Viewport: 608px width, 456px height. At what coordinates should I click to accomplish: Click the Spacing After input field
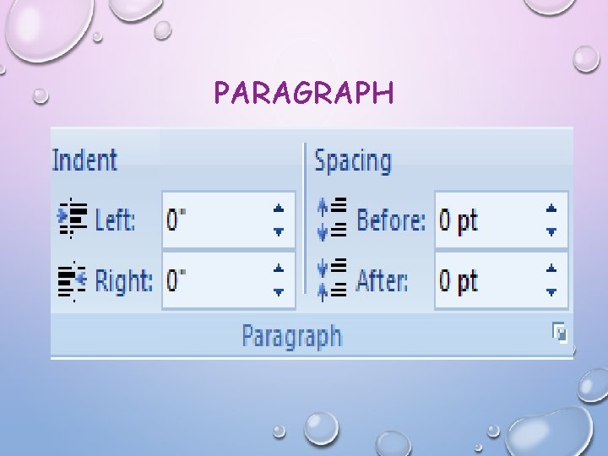pos(486,280)
